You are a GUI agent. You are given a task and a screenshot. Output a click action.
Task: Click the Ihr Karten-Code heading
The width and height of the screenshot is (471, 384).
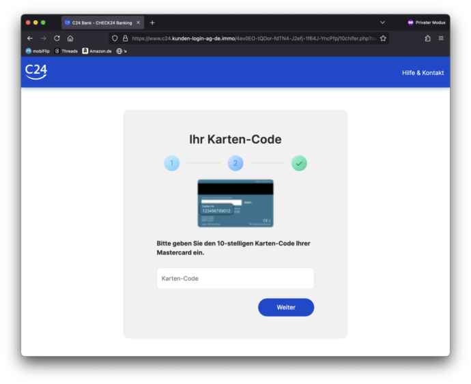click(235, 140)
